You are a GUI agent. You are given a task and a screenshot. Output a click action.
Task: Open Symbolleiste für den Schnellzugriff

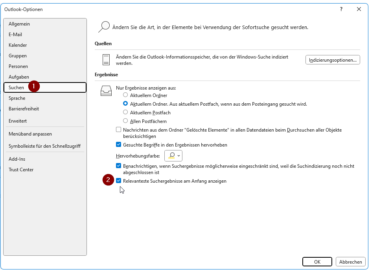click(x=45, y=146)
